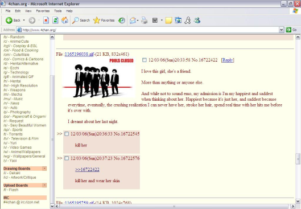
Task: Tick the checkbox for post No.16722422
Action: coord(144,60)
